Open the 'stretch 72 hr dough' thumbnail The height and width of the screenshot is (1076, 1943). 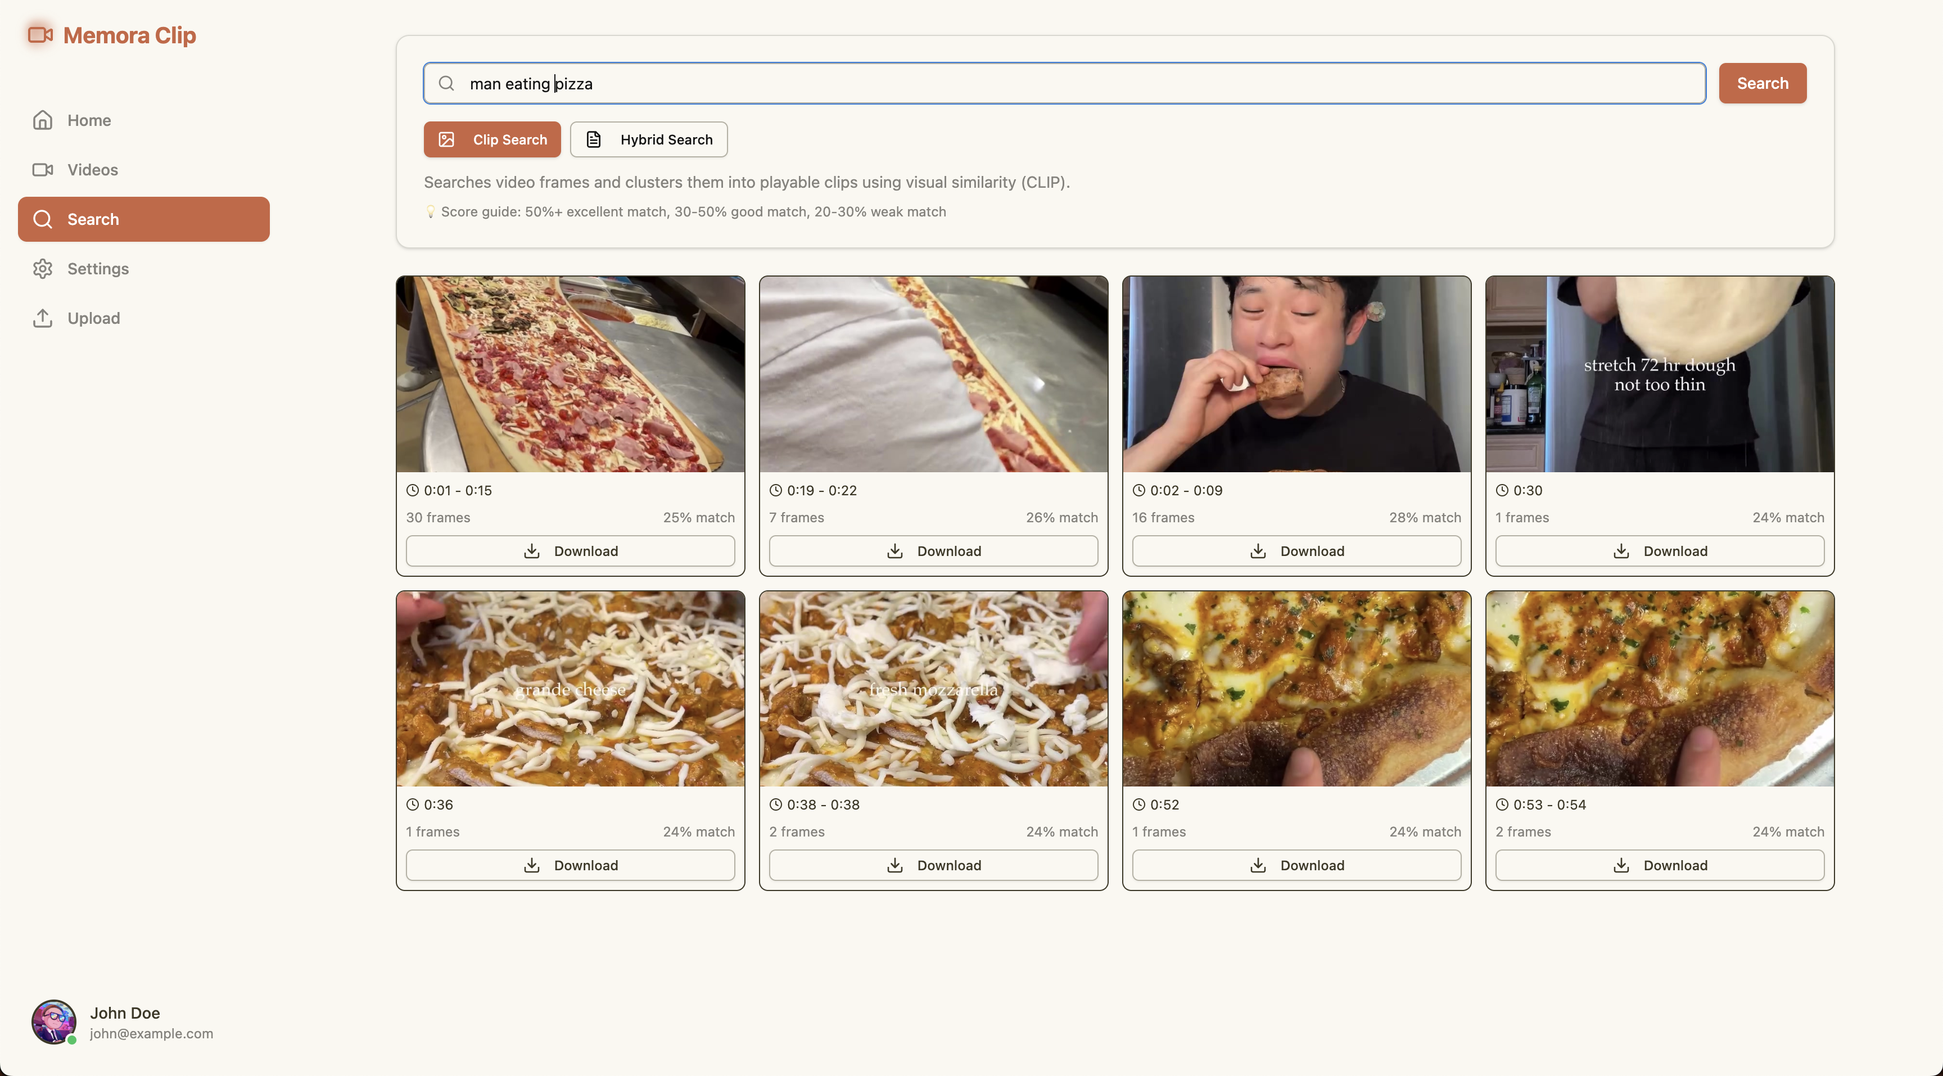click(x=1660, y=374)
